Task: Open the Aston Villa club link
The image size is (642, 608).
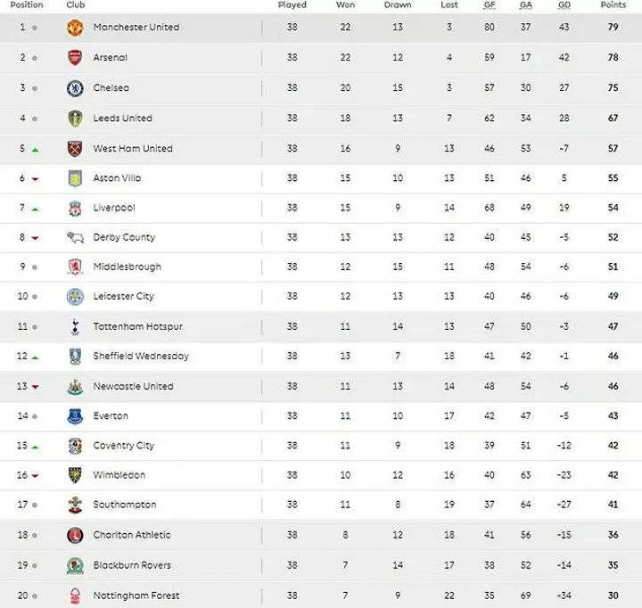Action: coord(117,178)
